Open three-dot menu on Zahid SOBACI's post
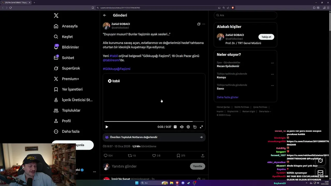Screen dimensions: 331x186 204,24
